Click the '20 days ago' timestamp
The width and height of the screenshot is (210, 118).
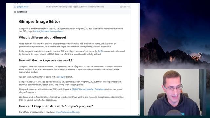pos(125,7)
